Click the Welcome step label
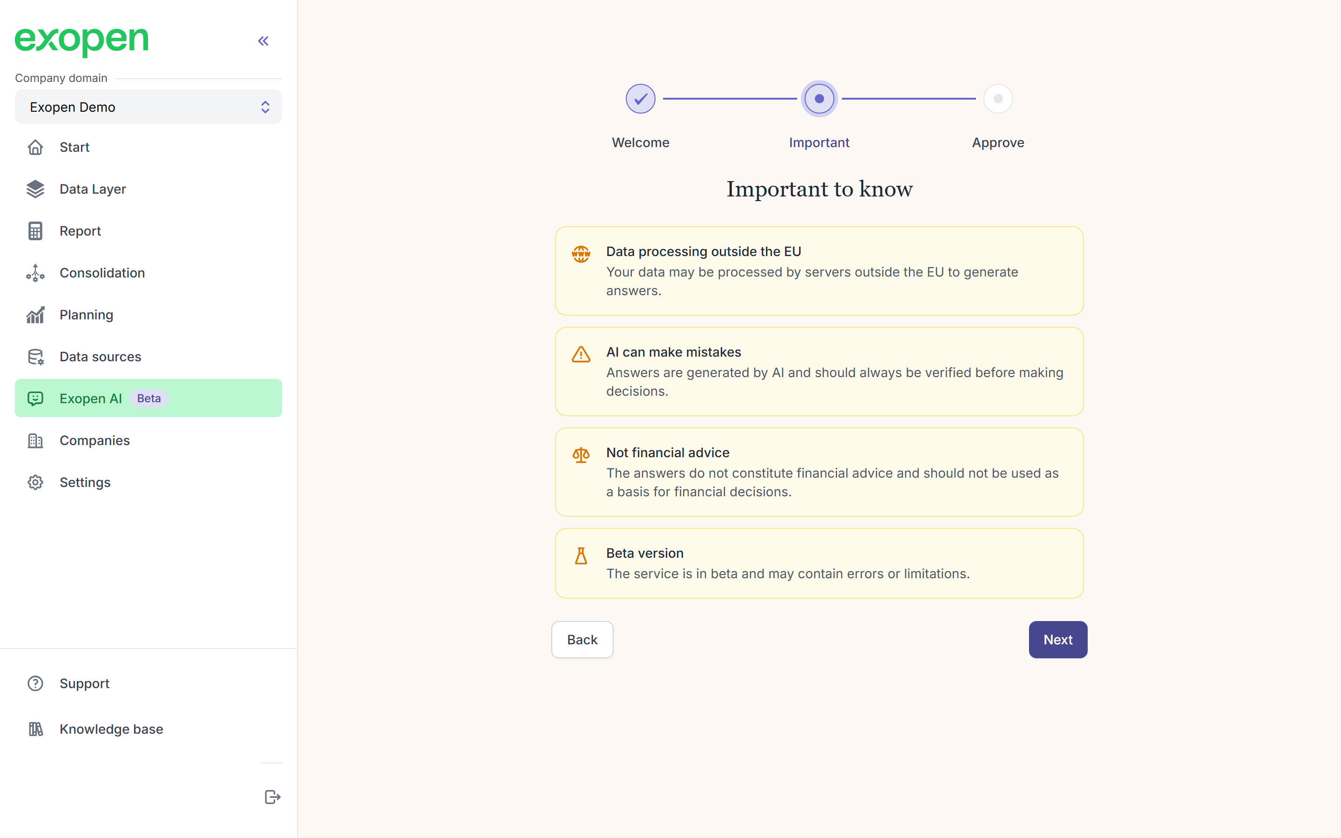This screenshot has width=1341, height=838. pyautogui.click(x=641, y=142)
